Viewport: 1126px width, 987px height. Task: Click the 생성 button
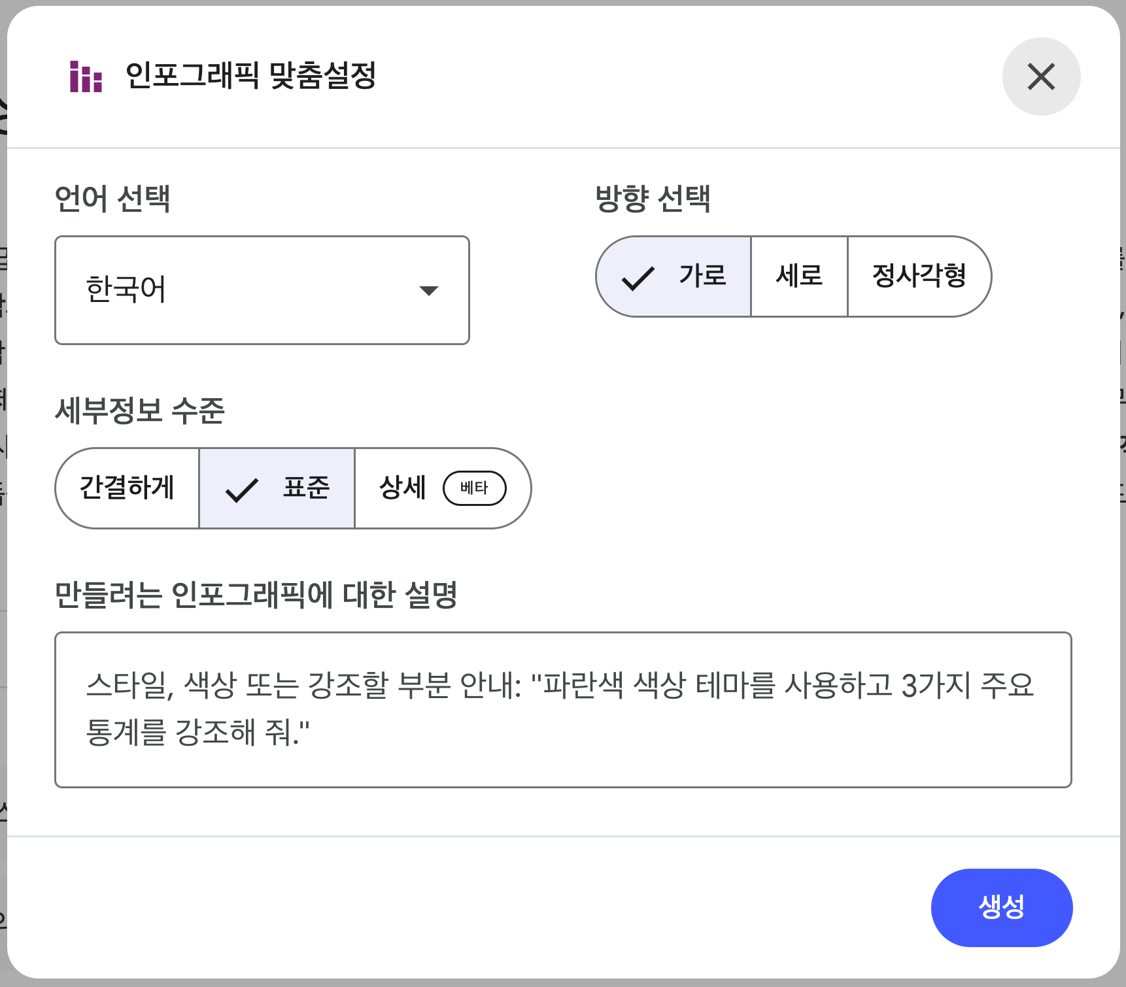point(1001,907)
